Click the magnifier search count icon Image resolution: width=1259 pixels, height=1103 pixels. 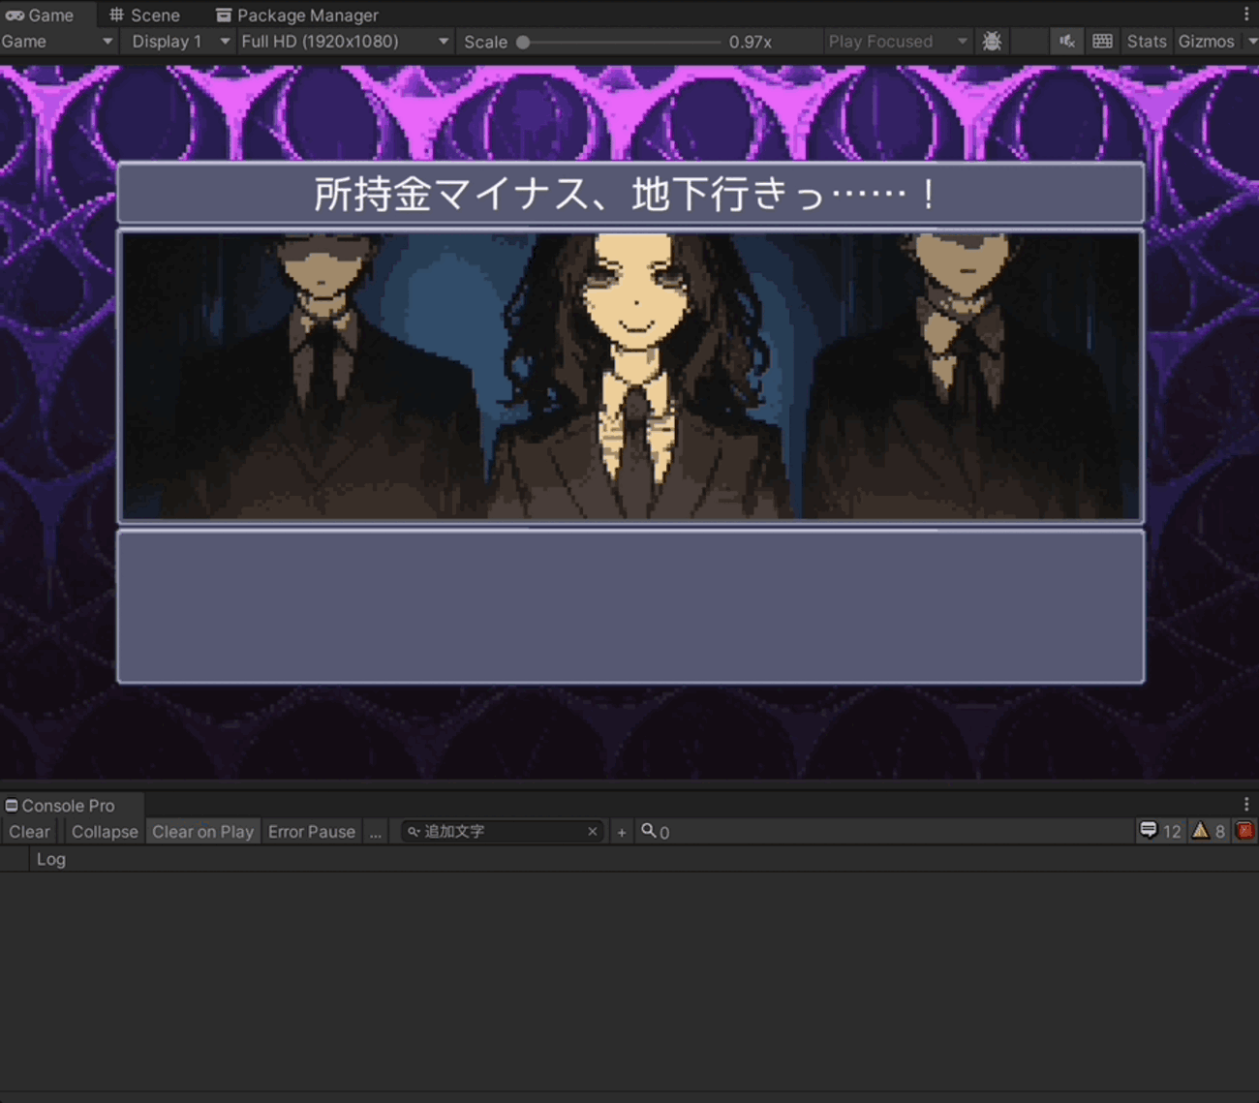click(x=655, y=831)
